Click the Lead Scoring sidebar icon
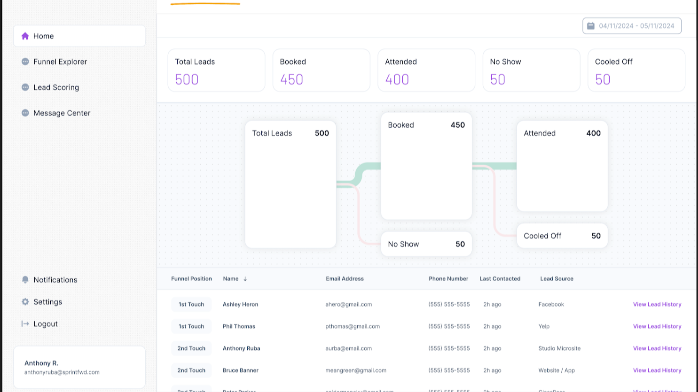The image size is (698, 392). [25, 87]
